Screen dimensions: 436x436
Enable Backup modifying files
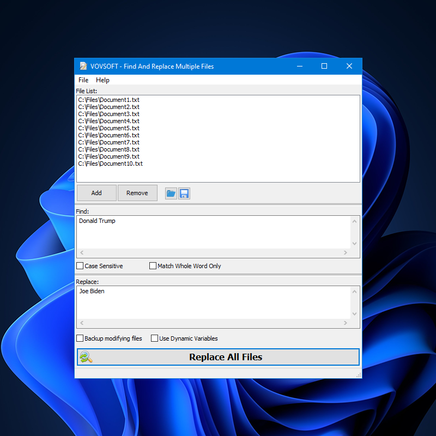point(80,338)
